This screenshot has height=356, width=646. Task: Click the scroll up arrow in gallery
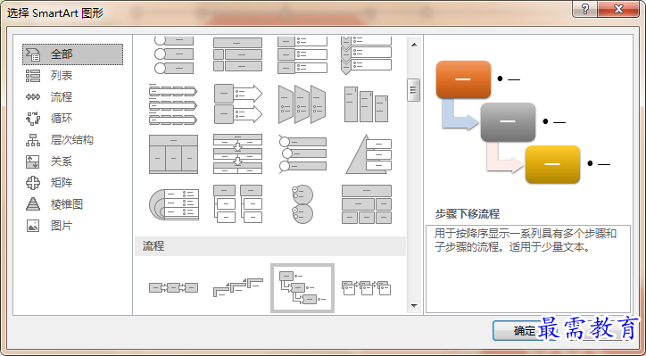(414, 45)
